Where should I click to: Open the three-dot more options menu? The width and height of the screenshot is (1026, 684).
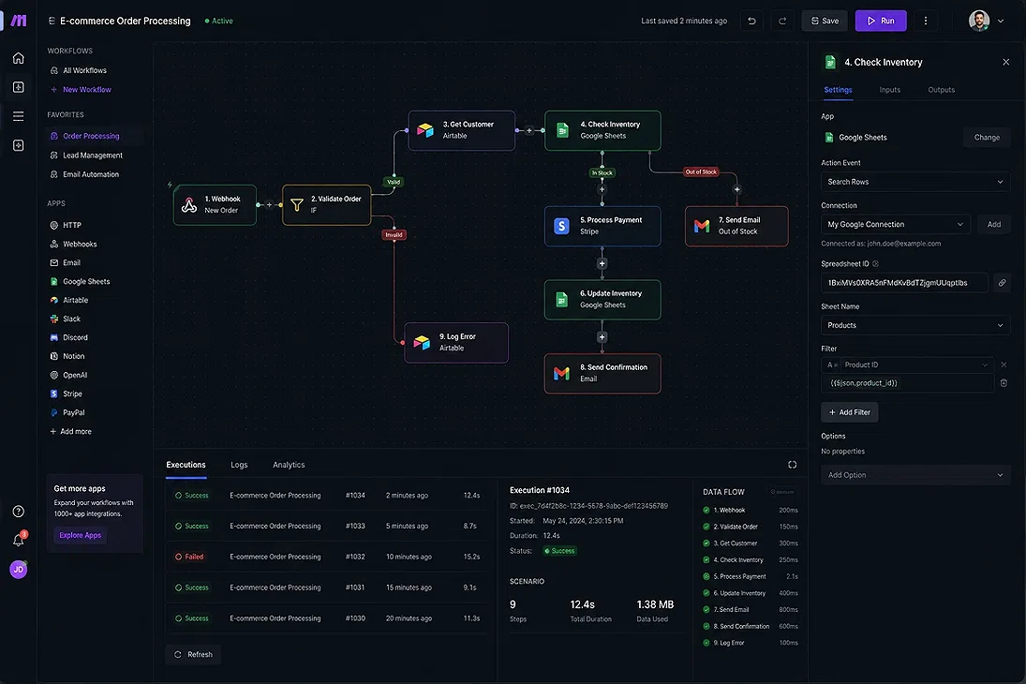coord(925,21)
